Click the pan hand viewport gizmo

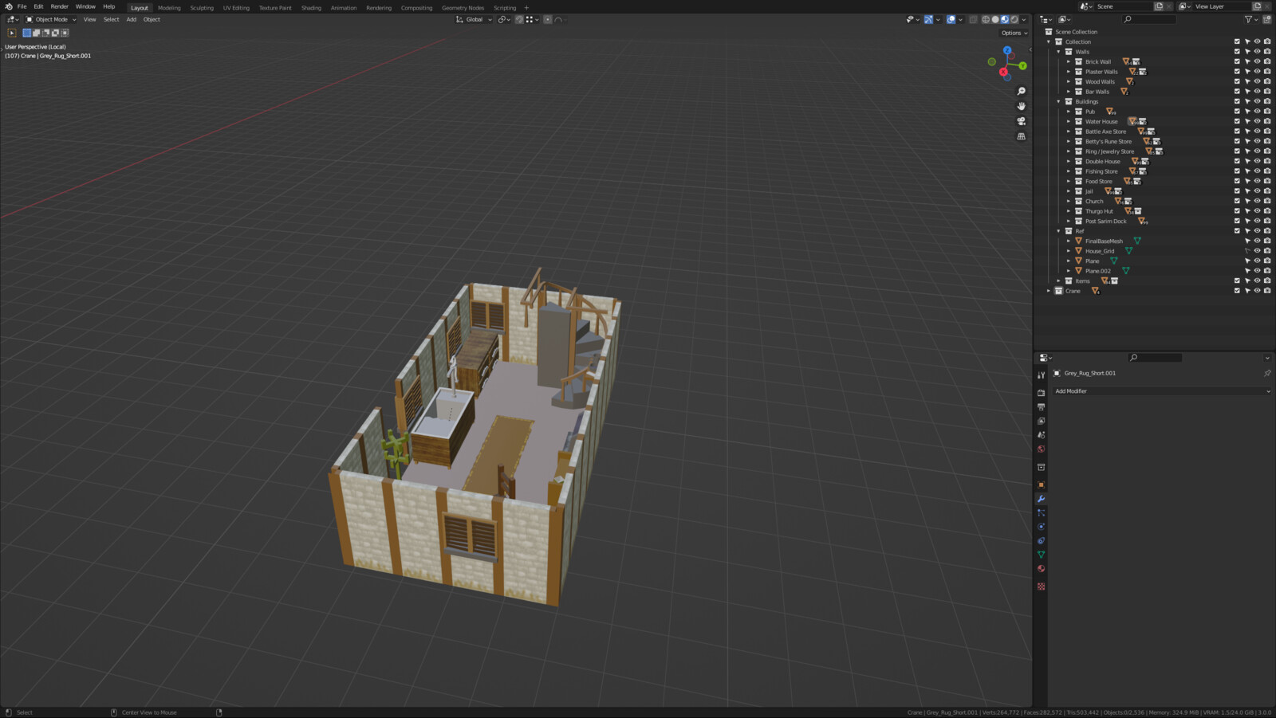[1021, 106]
